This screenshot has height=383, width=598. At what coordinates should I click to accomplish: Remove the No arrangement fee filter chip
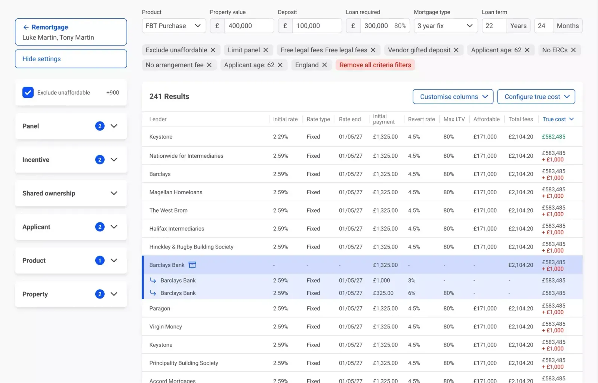209,65
